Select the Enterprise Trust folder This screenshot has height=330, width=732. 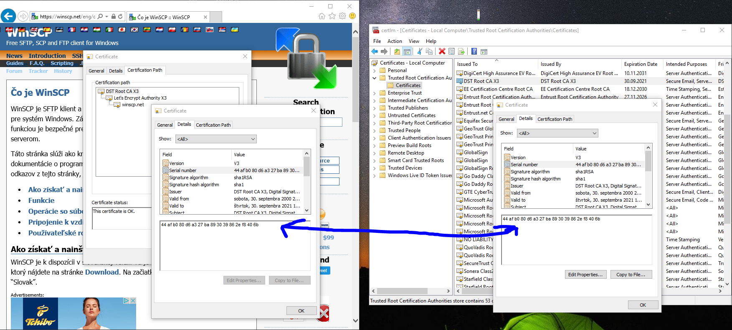[404, 93]
